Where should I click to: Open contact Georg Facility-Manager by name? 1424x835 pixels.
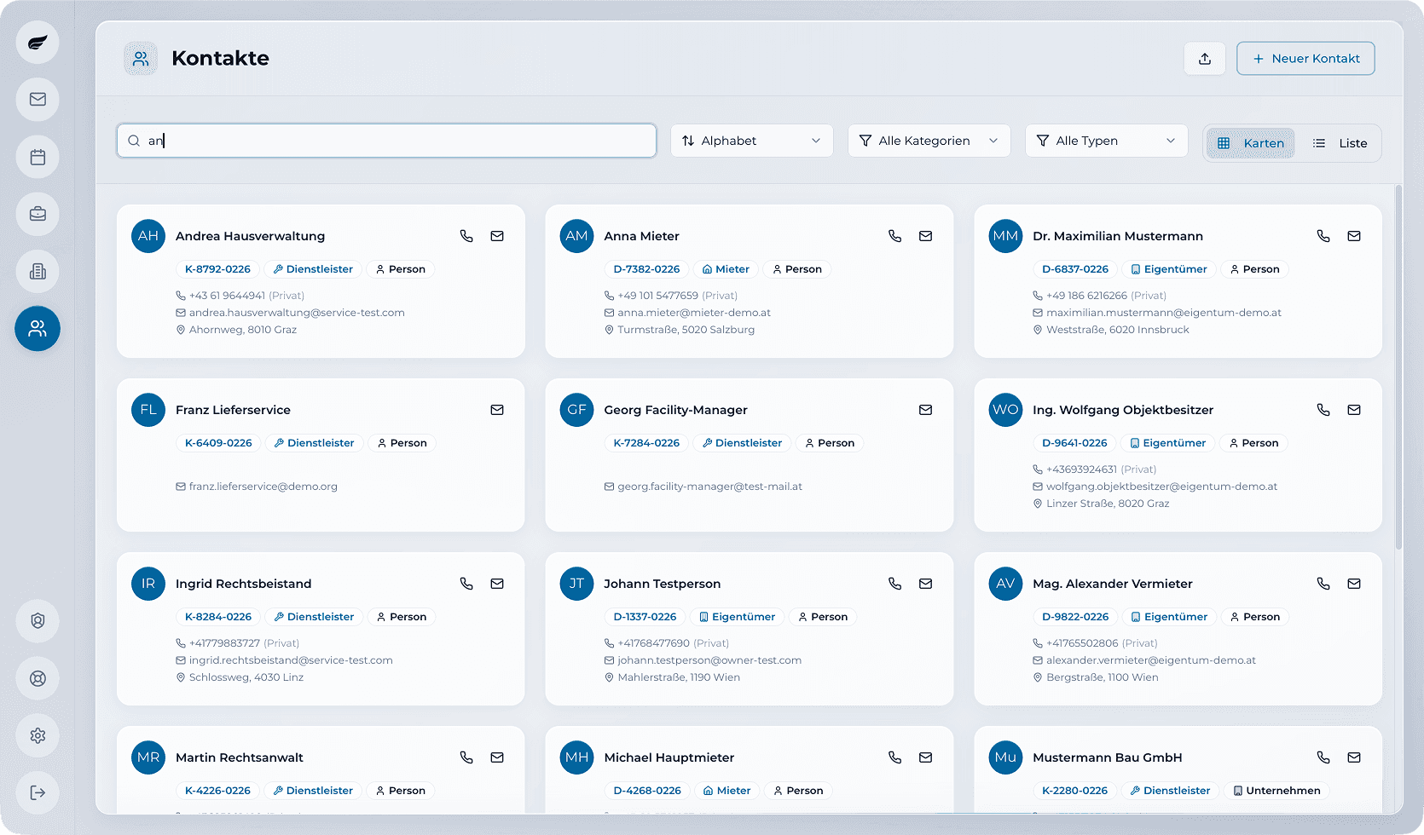pos(675,410)
